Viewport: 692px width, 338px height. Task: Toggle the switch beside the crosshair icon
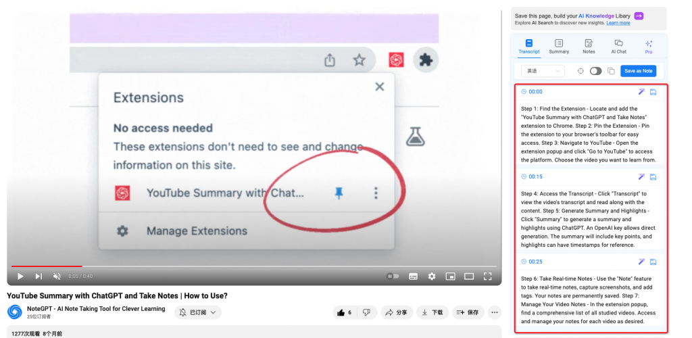tap(596, 71)
